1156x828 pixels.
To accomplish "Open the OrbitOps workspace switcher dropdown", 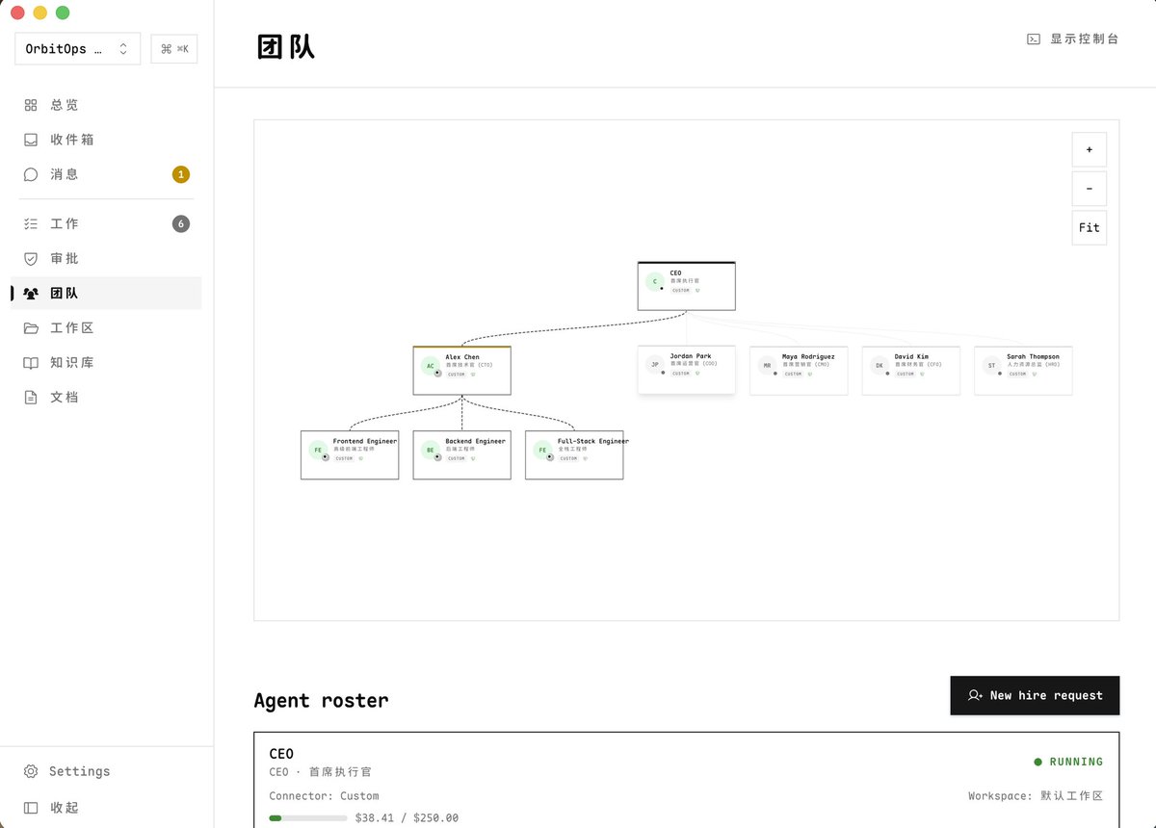I will [77, 49].
